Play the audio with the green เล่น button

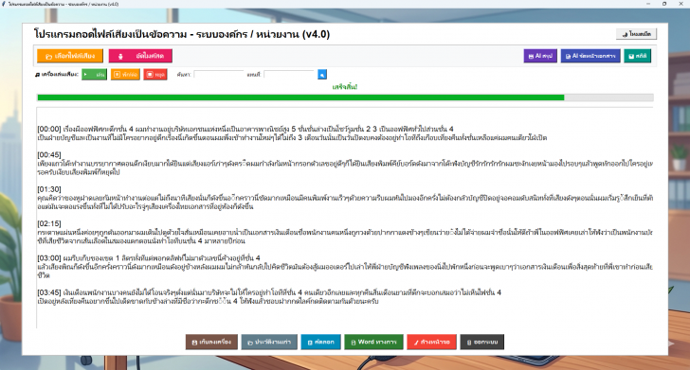pos(94,75)
